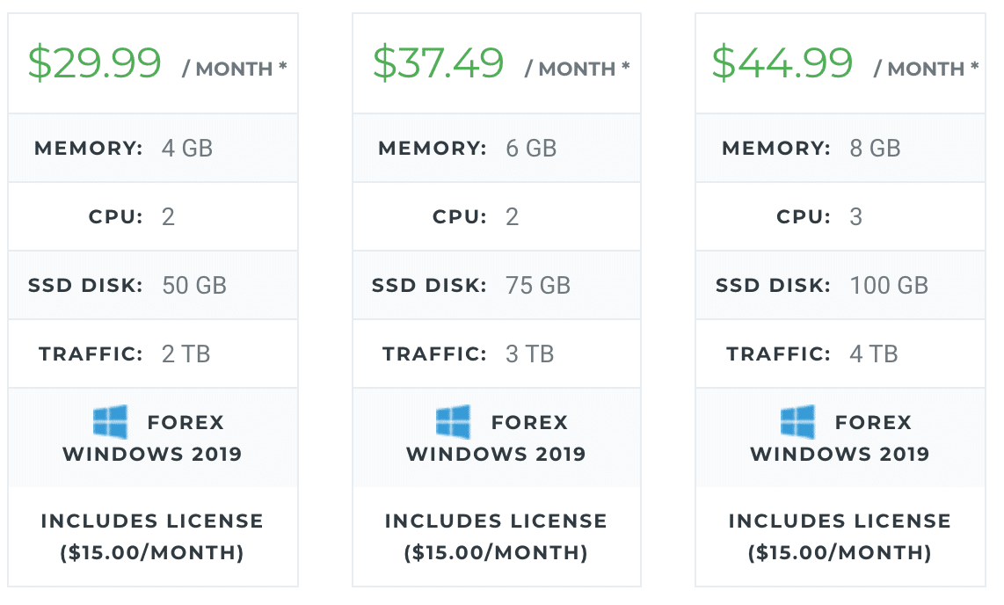The width and height of the screenshot is (1004, 605).
Task: Select the $37.49 price heading
Action: (438, 62)
